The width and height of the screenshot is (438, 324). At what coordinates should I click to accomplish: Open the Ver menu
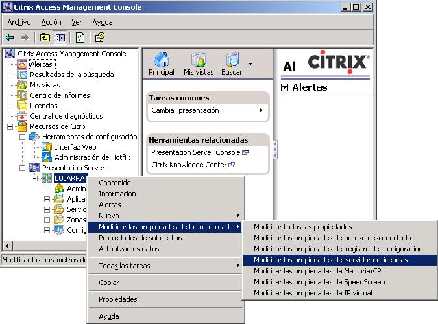pyautogui.click(x=77, y=22)
